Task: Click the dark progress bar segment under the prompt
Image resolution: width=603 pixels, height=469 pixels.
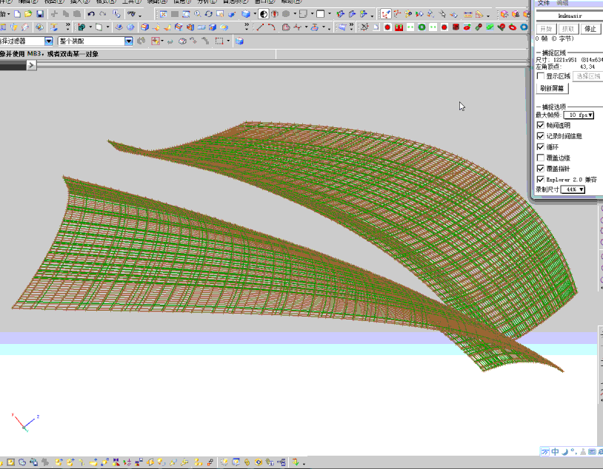Action: click(13, 66)
